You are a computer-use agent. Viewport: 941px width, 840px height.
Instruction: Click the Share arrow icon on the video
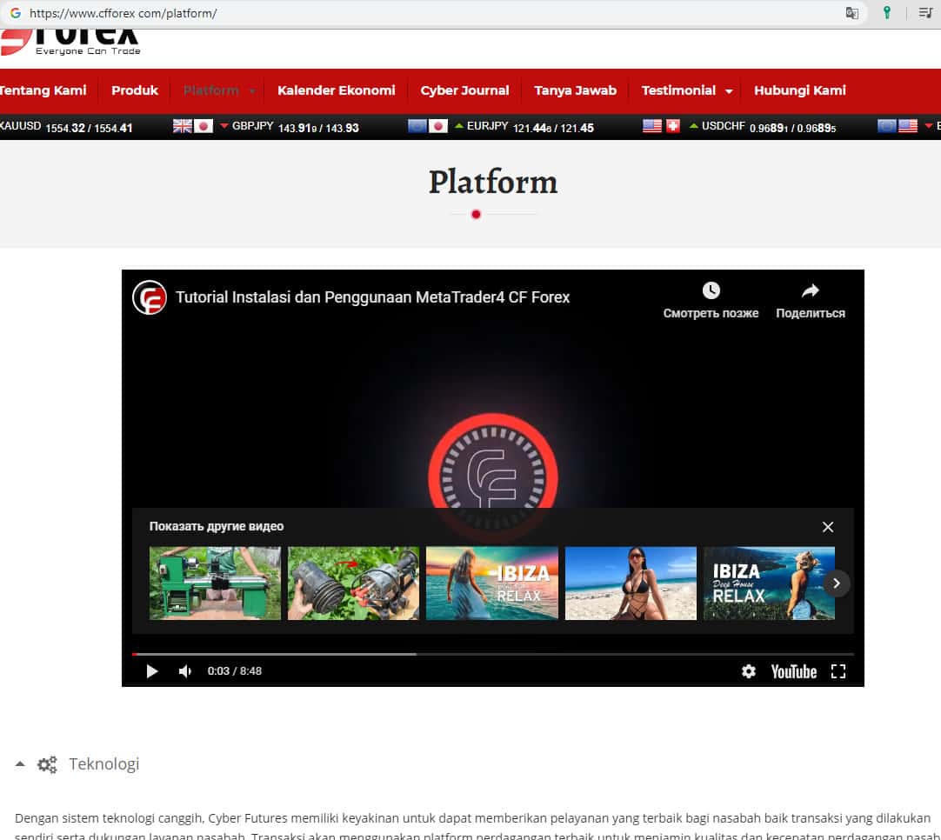point(811,291)
